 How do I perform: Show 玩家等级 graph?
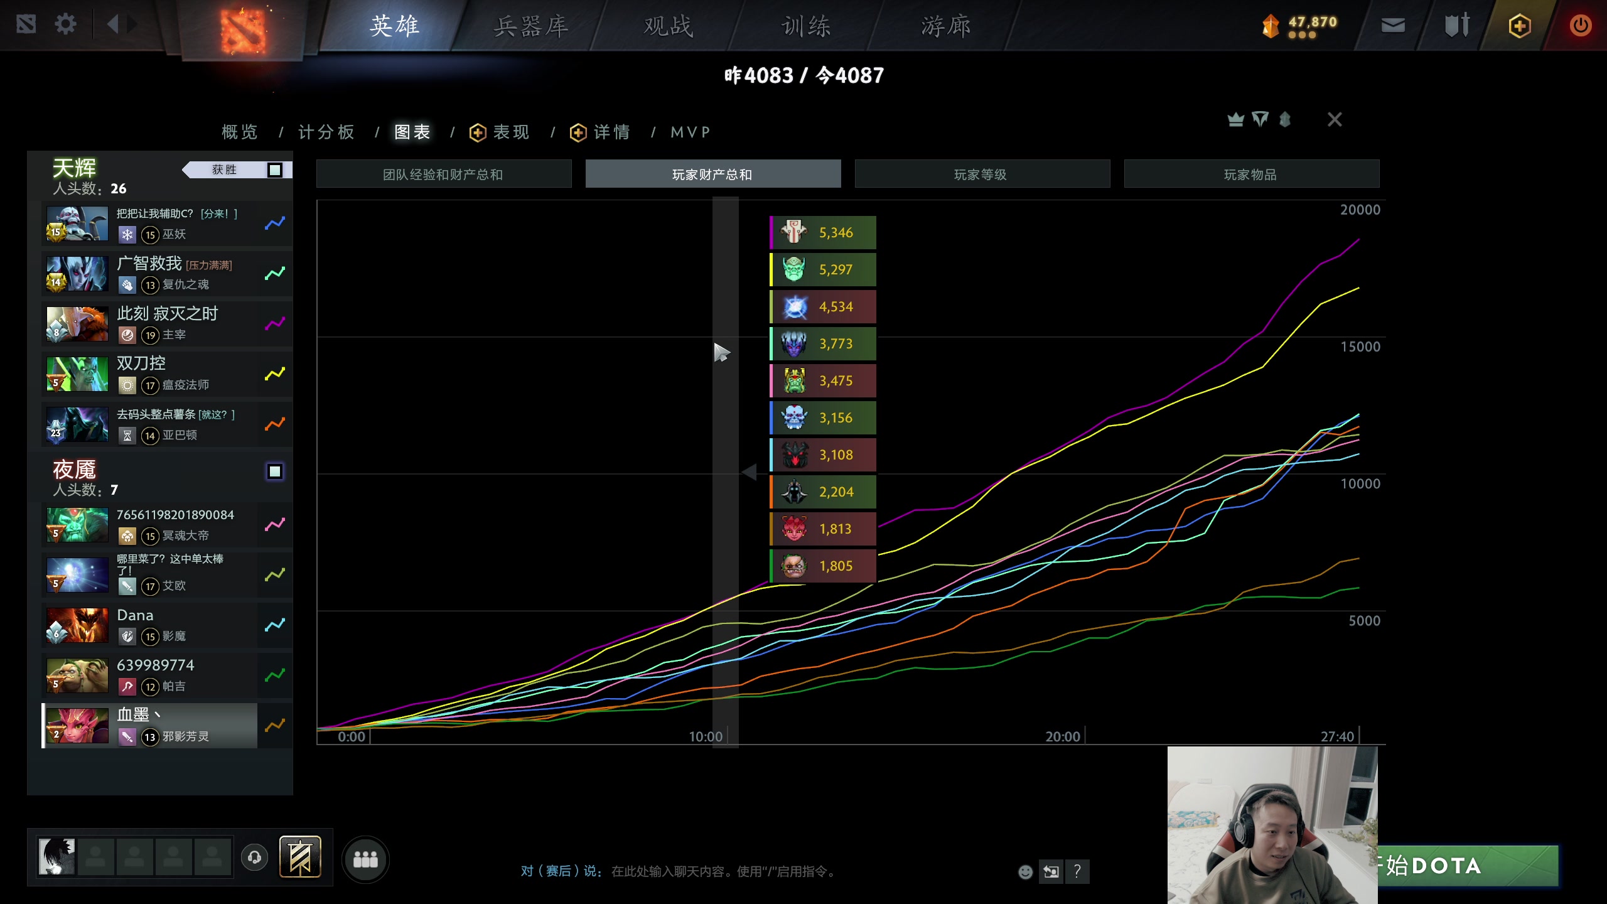(x=982, y=174)
